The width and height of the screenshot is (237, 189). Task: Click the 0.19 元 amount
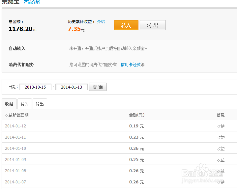click(x=136, y=126)
